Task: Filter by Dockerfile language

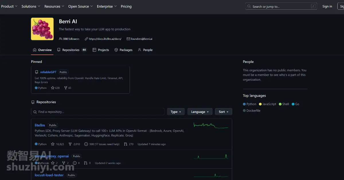Action: point(251,111)
